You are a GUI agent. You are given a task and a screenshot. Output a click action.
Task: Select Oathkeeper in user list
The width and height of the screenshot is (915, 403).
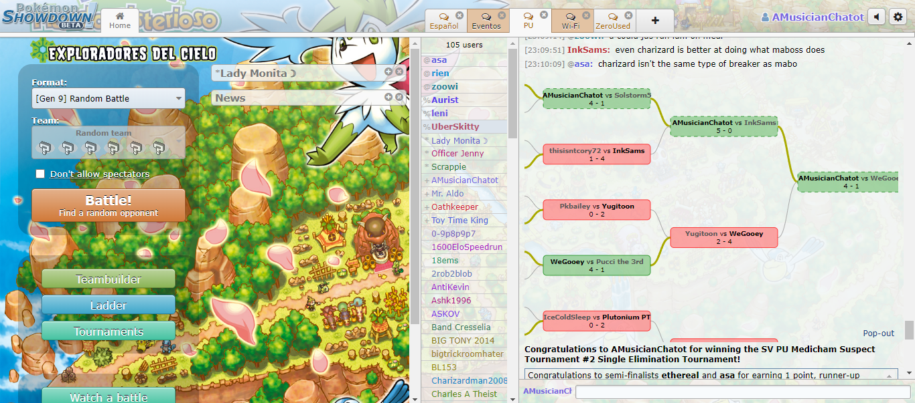tap(464, 207)
